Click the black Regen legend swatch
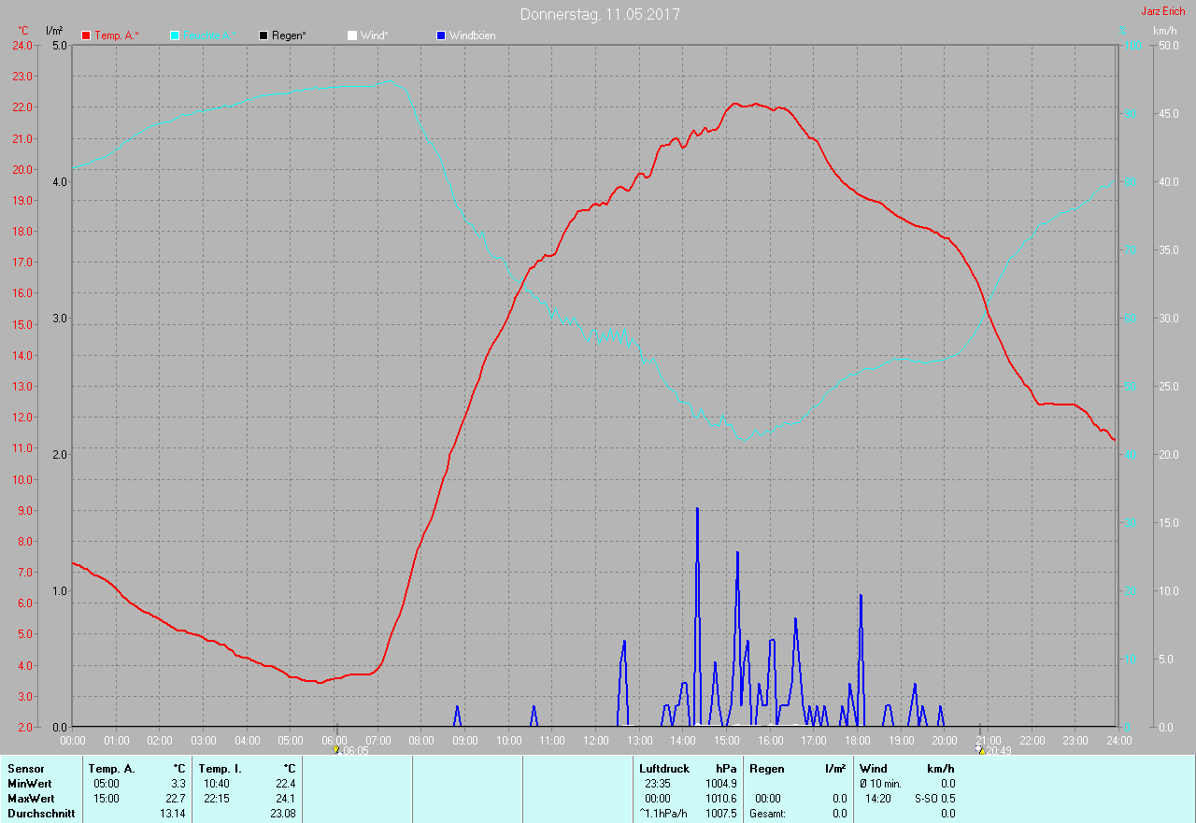The image size is (1196, 823). (263, 35)
